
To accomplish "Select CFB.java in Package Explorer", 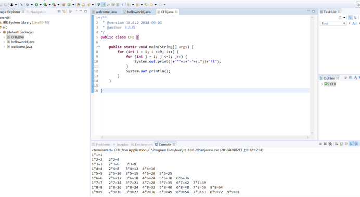I will 15,37.
